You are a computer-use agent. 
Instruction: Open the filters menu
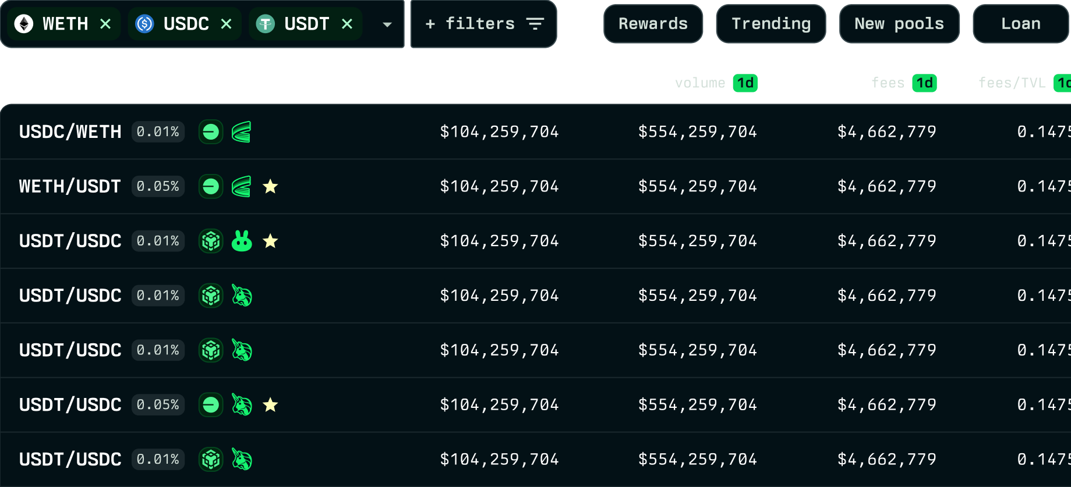coord(483,24)
